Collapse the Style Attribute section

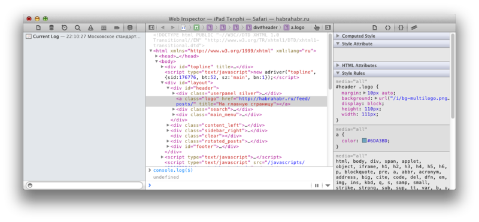point(338,44)
